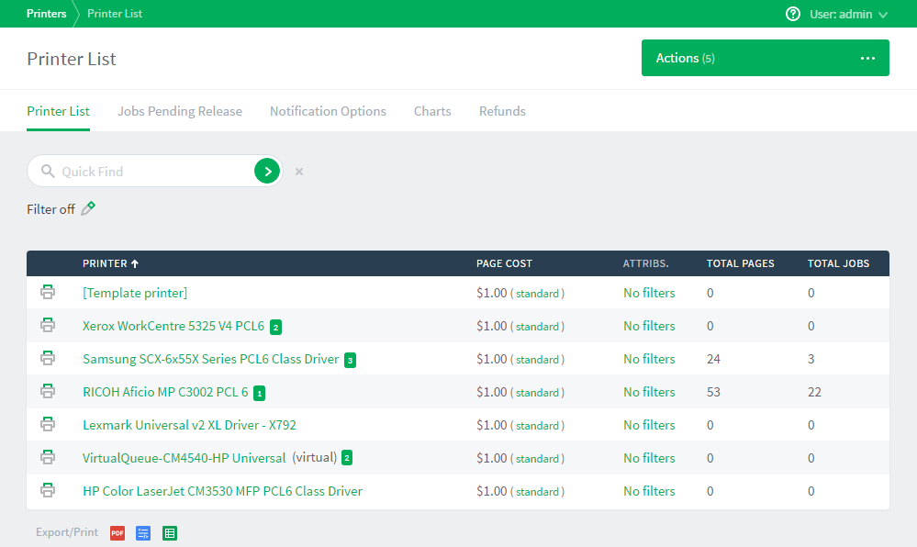
Task: Clear the Quick Find search with X
Action: click(299, 172)
